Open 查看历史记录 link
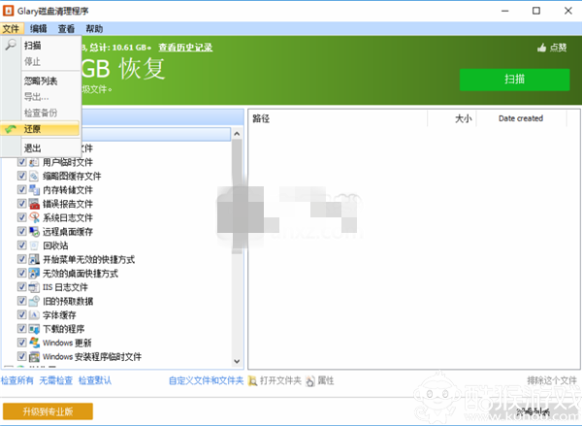The height and width of the screenshot is (426, 582). point(185,48)
